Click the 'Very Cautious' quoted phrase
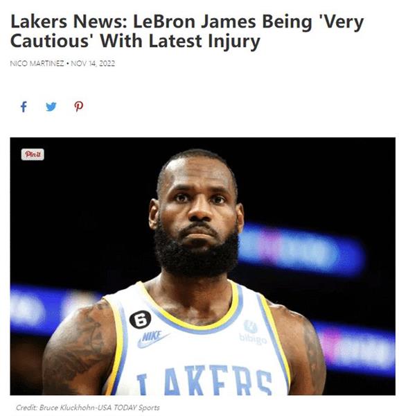 (187, 31)
